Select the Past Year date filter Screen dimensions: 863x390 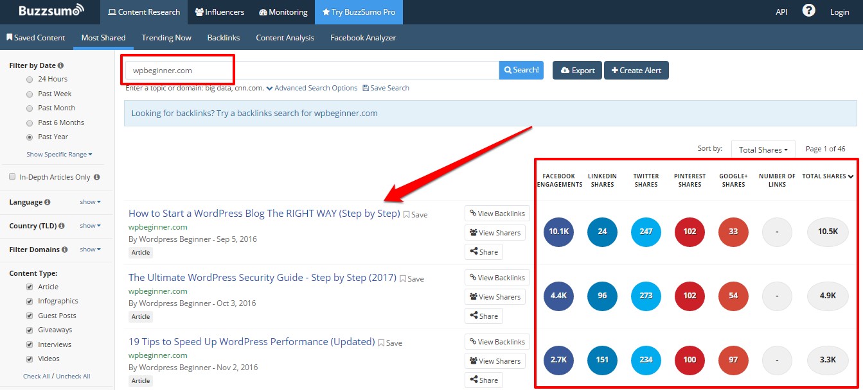[30, 137]
